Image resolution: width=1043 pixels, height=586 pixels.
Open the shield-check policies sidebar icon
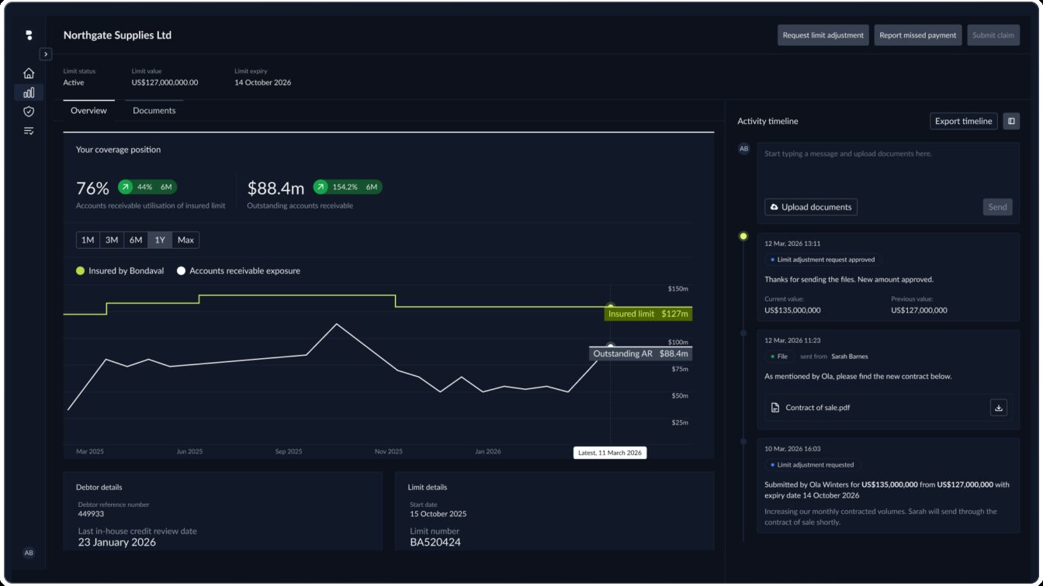[28, 111]
